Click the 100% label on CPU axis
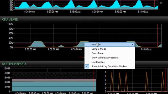 pos(10,24)
